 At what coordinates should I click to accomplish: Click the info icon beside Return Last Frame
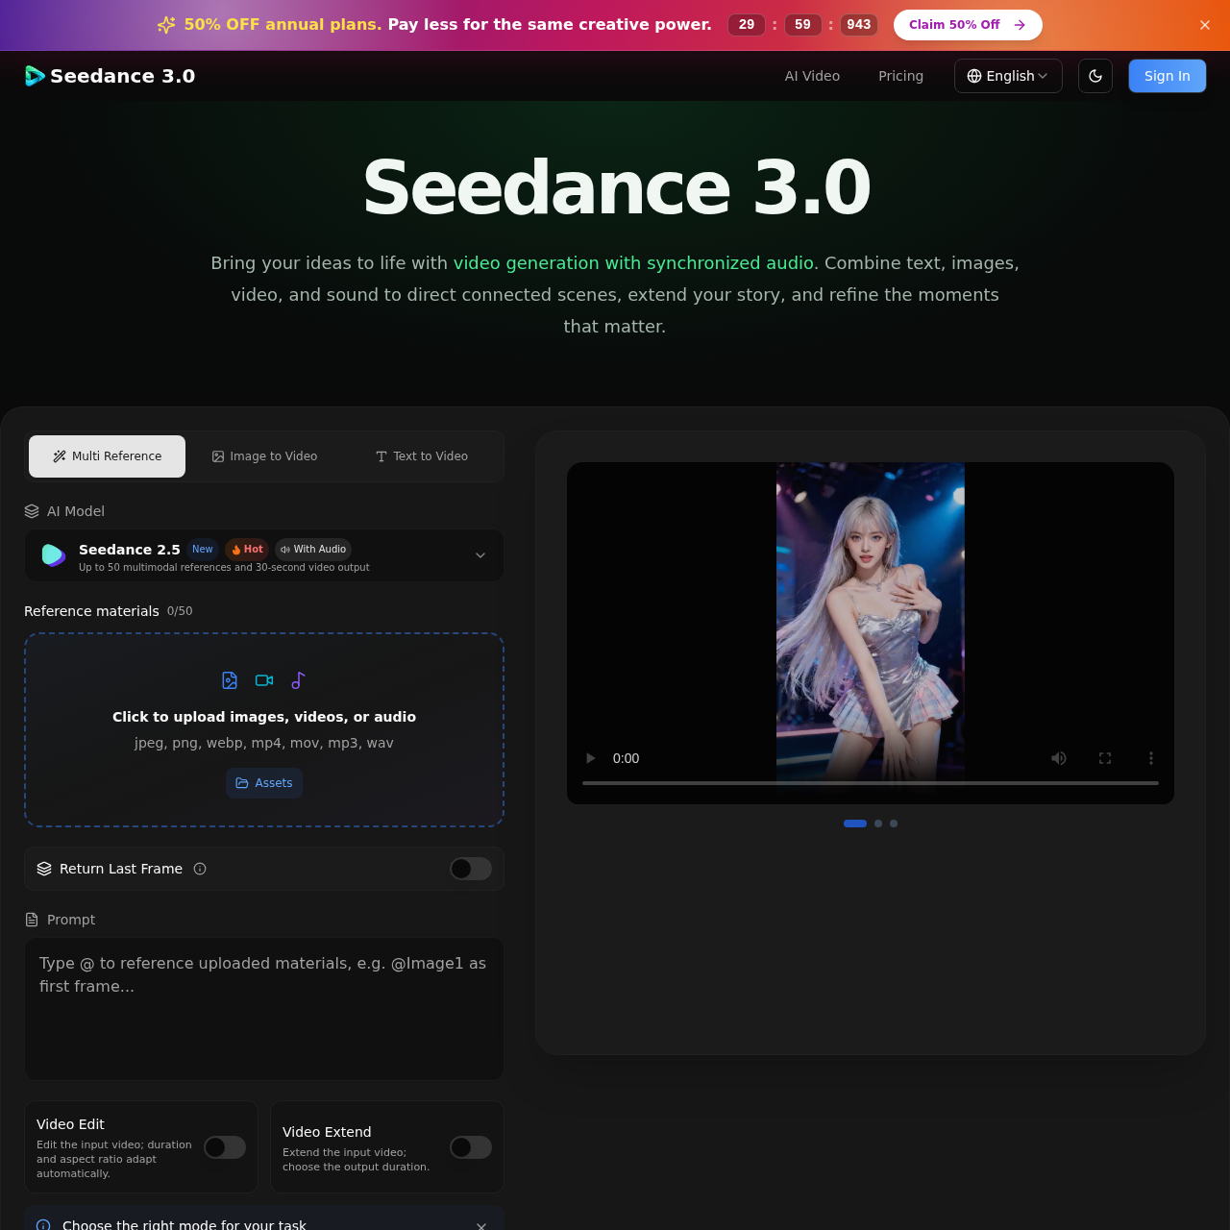click(200, 869)
